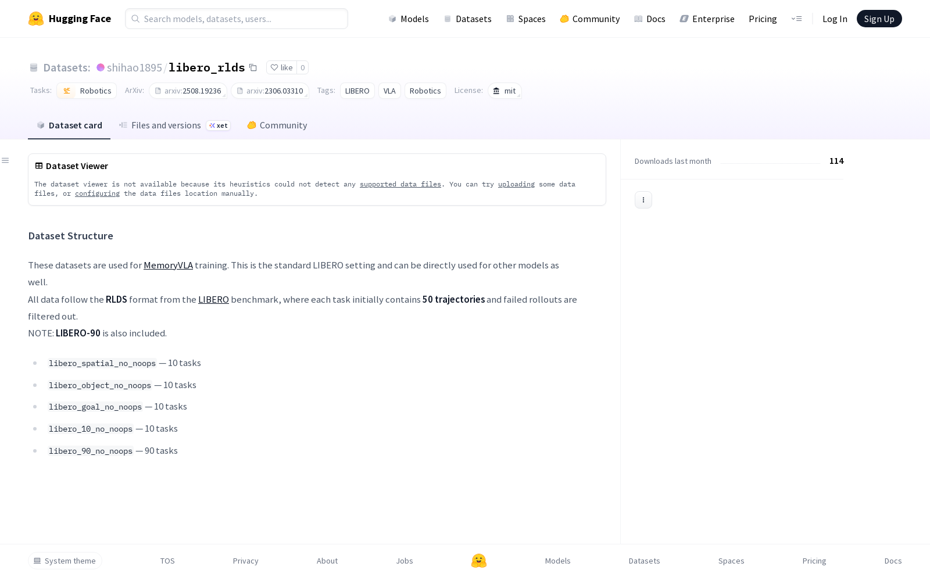Open the arxiv:2306.03310 tag
This screenshot has width=930, height=581.
270,91
